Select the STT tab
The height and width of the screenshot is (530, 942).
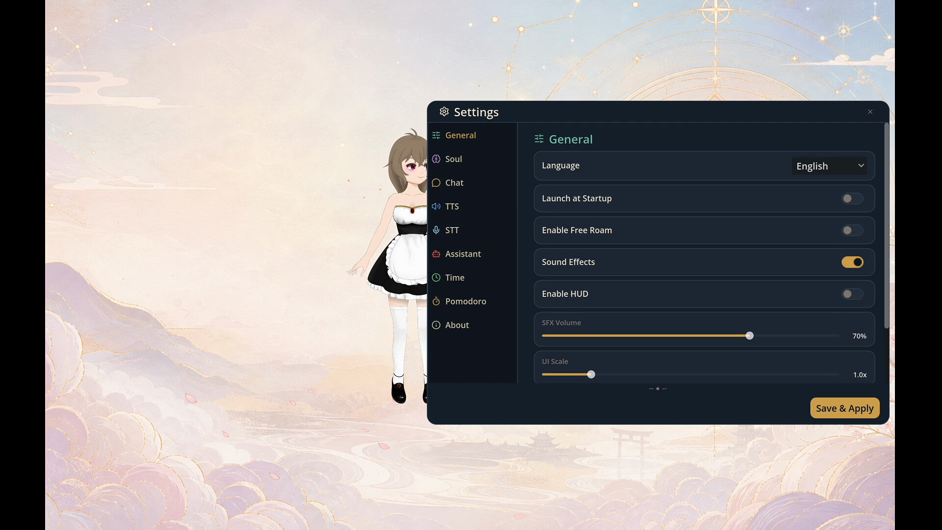tap(472, 230)
